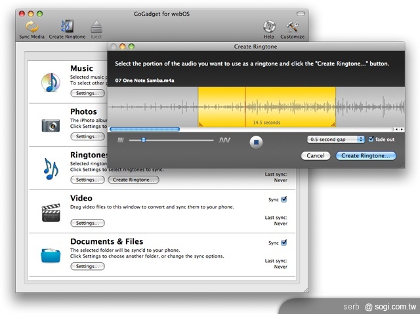Toggle the fade out checkbox
Image resolution: width=420 pixels, height=314 pixels.
click(372, 140)
